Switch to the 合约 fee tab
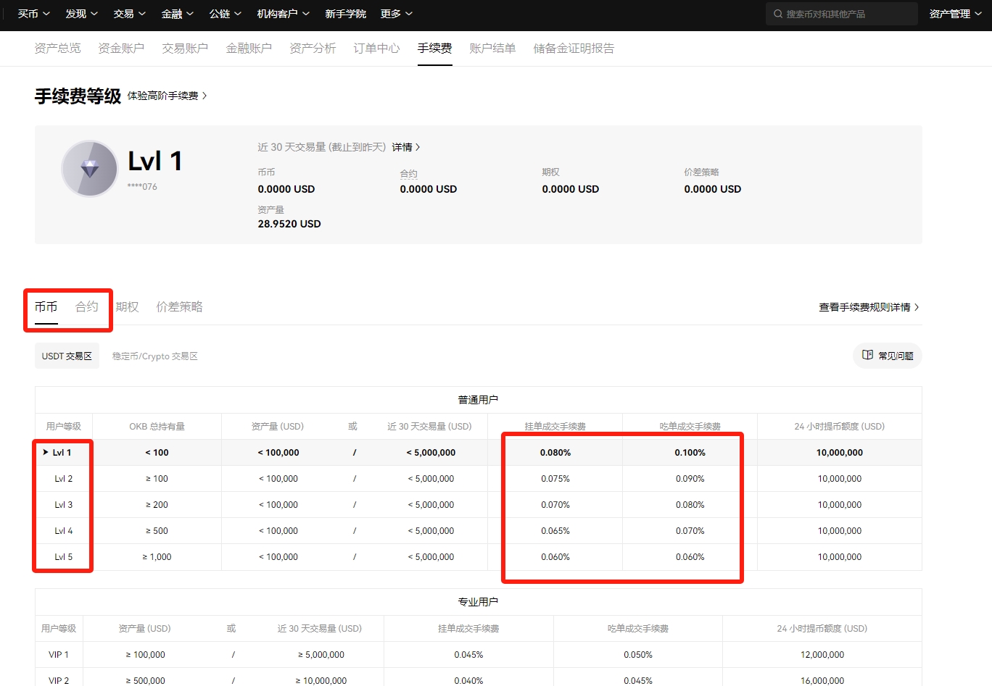The width and height of the screenshot is (992, 686). tap(87, 307)
